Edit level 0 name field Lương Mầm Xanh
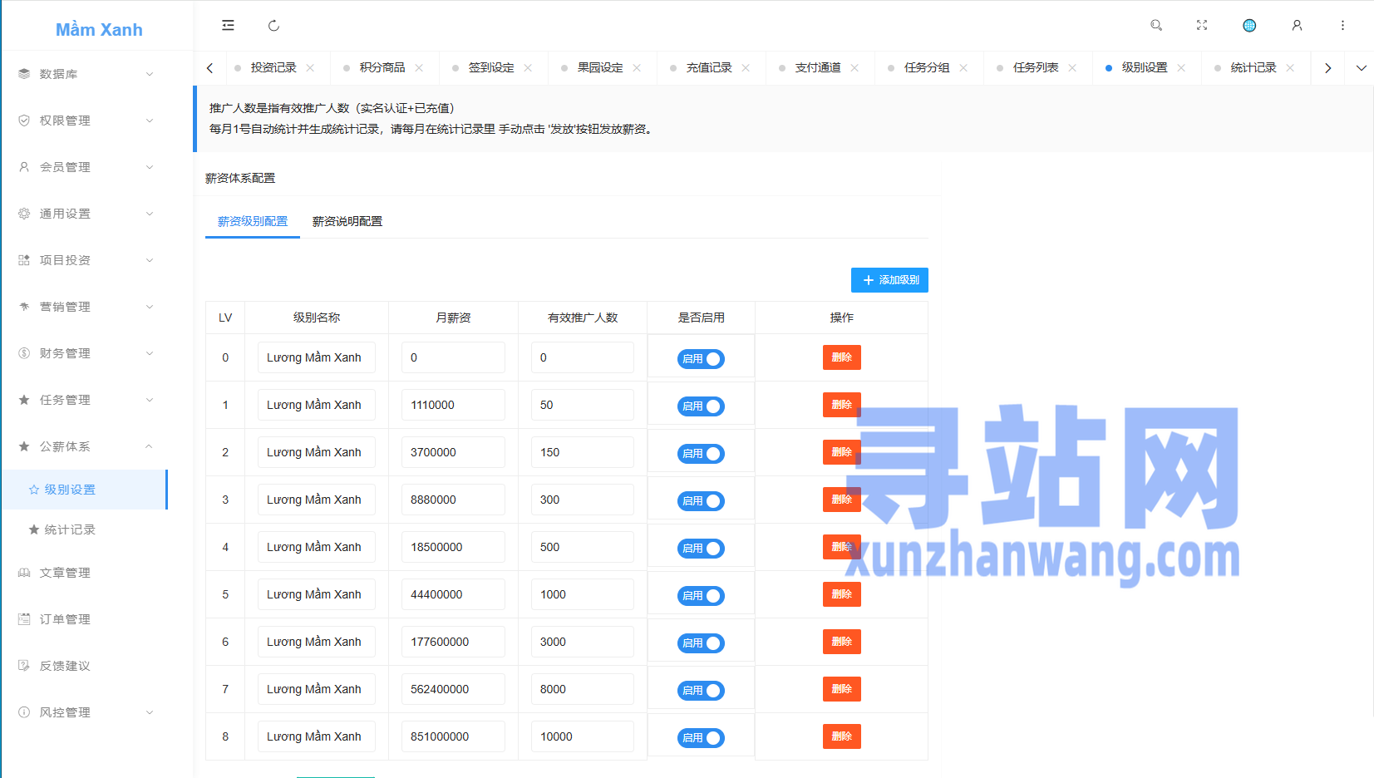 tap(316, 357)
